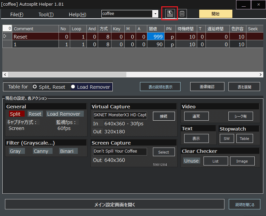
Task: Click the Reset row's triangle row header
Action: (x=7, y=36)
